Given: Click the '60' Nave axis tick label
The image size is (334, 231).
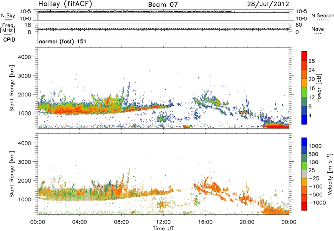Looking at the screenshot, I should click(299, 25).
